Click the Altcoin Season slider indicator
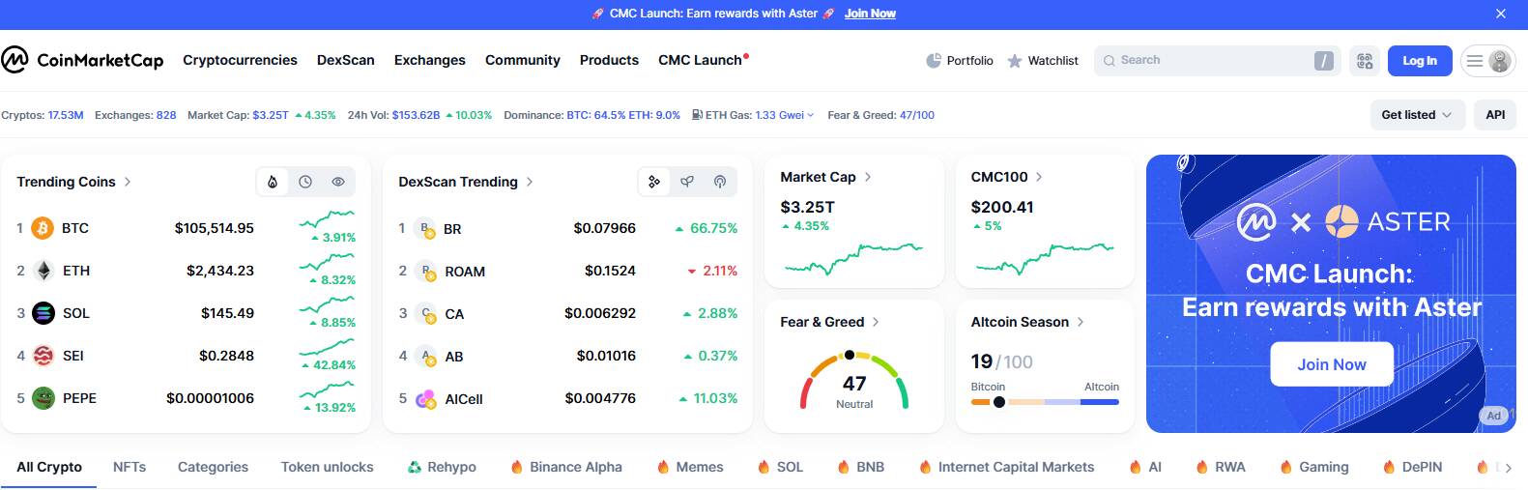Screen dimensions: 1528x490 click(x=999, y=402)
